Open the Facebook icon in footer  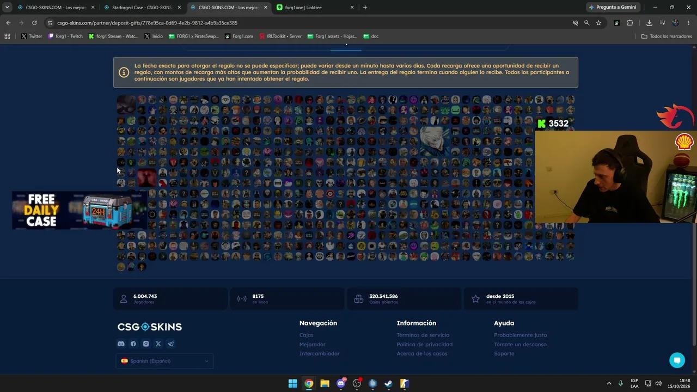[133, 344]
